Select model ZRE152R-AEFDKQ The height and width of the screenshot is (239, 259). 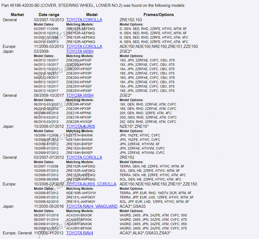81,29
